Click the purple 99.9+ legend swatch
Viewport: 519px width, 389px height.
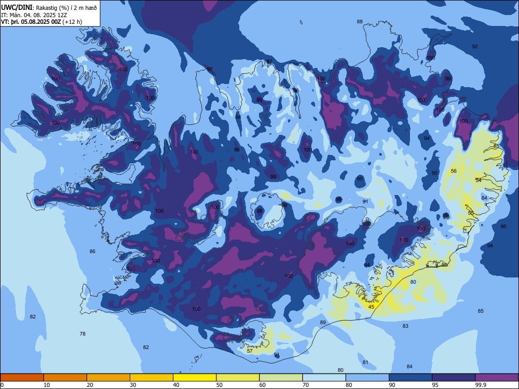tap(497, 378)
